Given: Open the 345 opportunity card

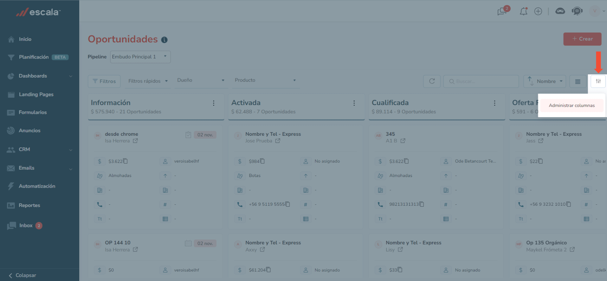Looking at the screenshot, I should [390, 134].
